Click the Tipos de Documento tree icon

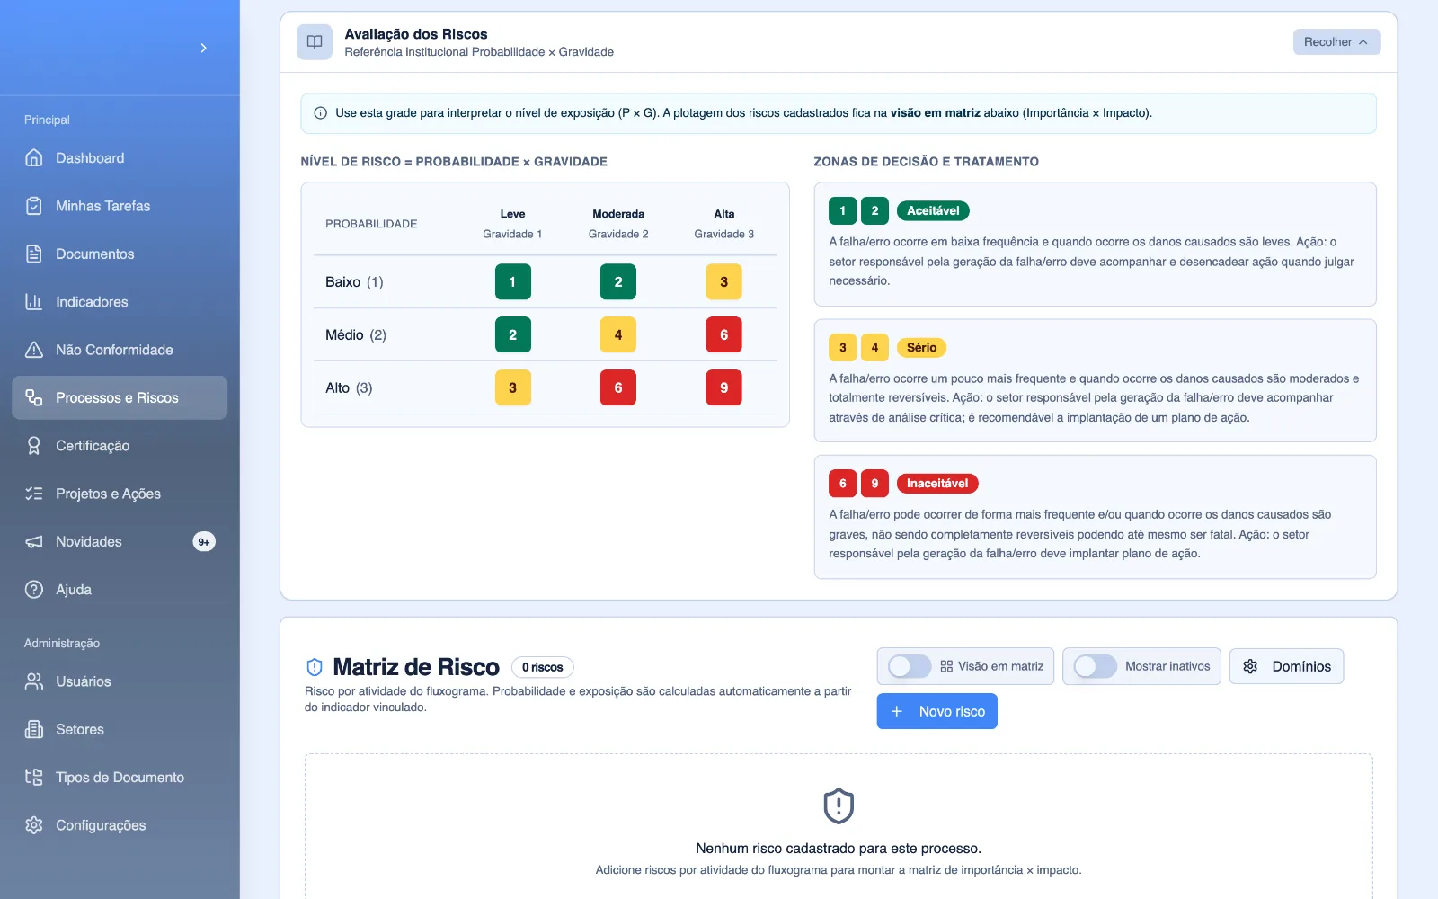[34, 778]
